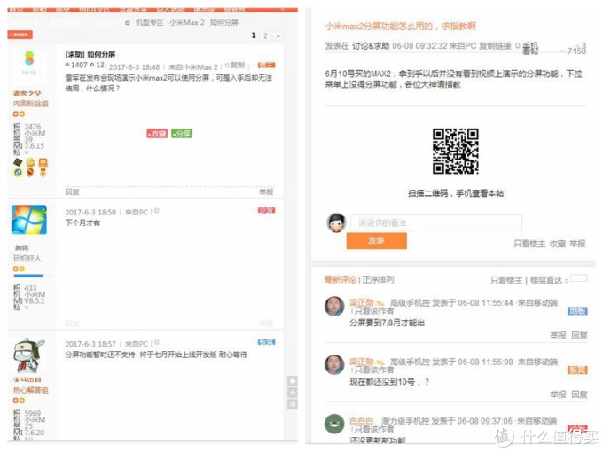Open the 机型专区 breadcrumb link
603x452 pixels.
(x=149, y=23)
